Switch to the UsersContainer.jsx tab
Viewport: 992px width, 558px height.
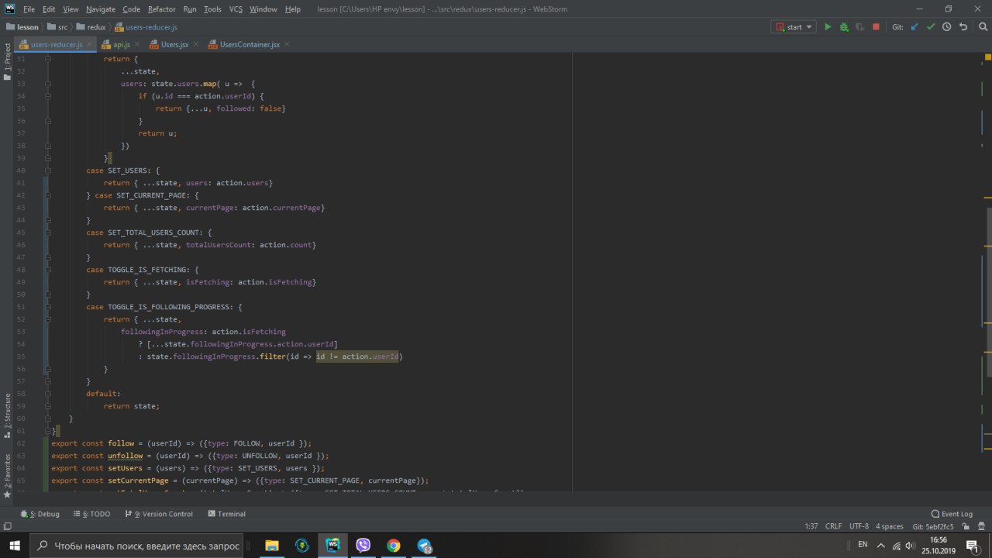(x=249, y=44)
